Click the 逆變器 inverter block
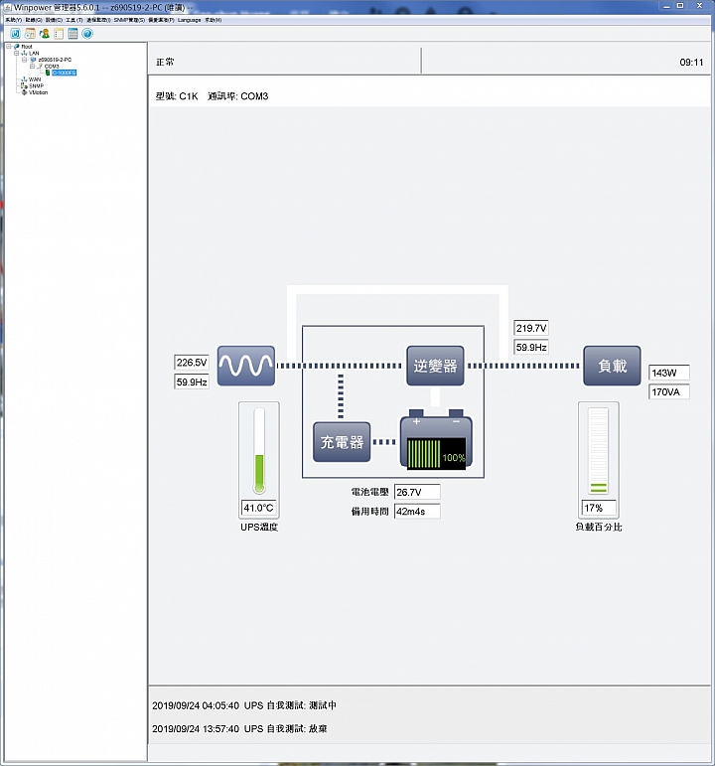 pos(435,366)
